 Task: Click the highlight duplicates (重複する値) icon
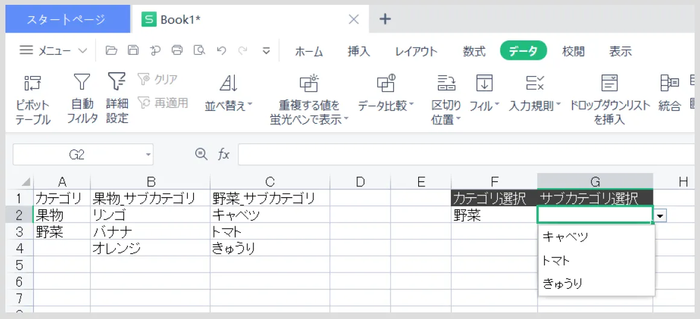click(308, 83)
